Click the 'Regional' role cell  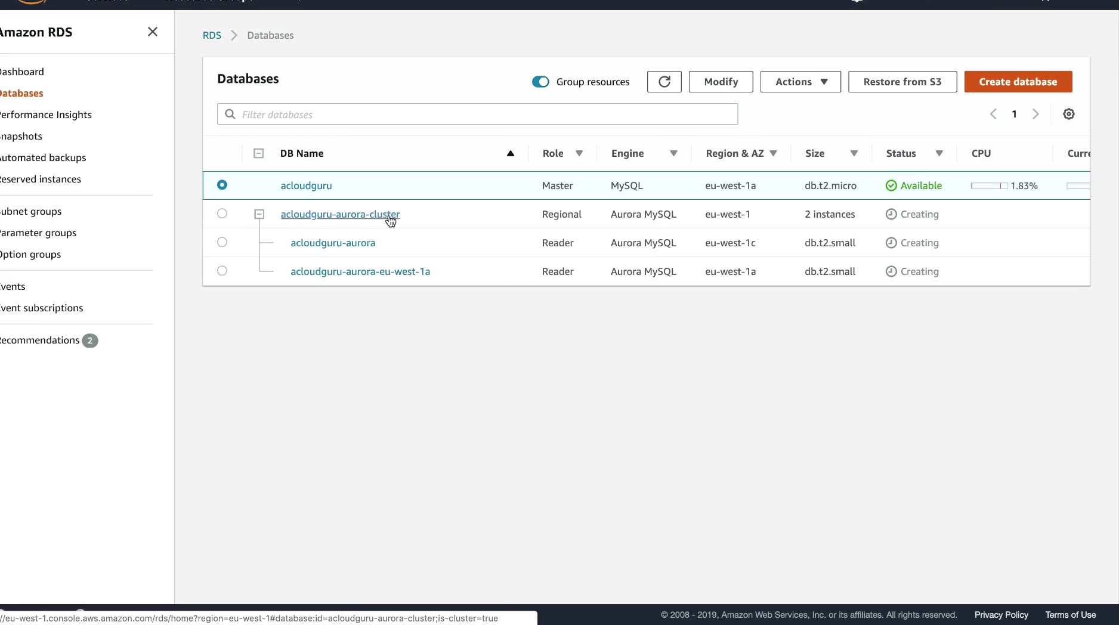[x=561, y=214]
